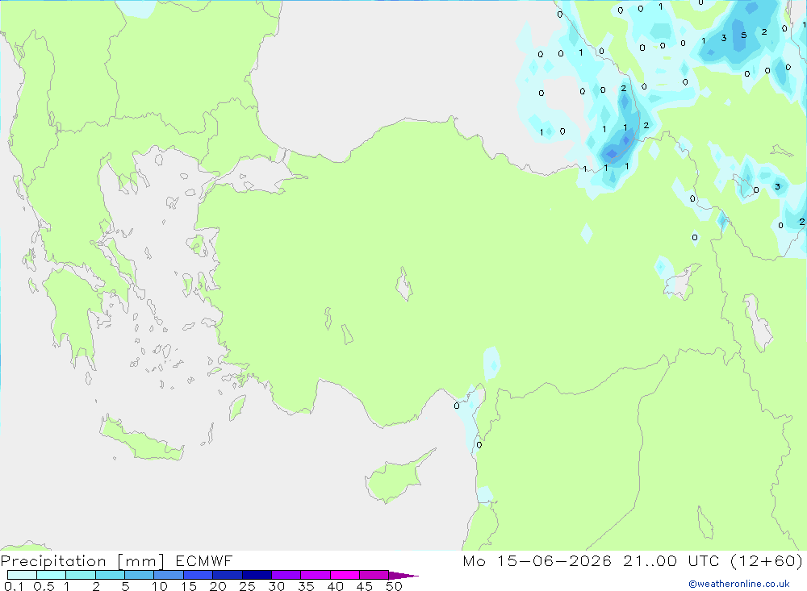Click the precipitation value '5' on the map
The image size is (807, 591).
(x=744, y=35)
